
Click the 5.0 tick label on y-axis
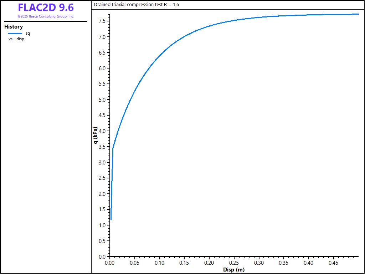click(x=102, y=100)
